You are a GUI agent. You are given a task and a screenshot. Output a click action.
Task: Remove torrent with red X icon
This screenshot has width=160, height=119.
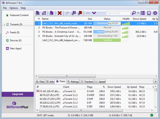pyautogui.click(x=59, y=13)
